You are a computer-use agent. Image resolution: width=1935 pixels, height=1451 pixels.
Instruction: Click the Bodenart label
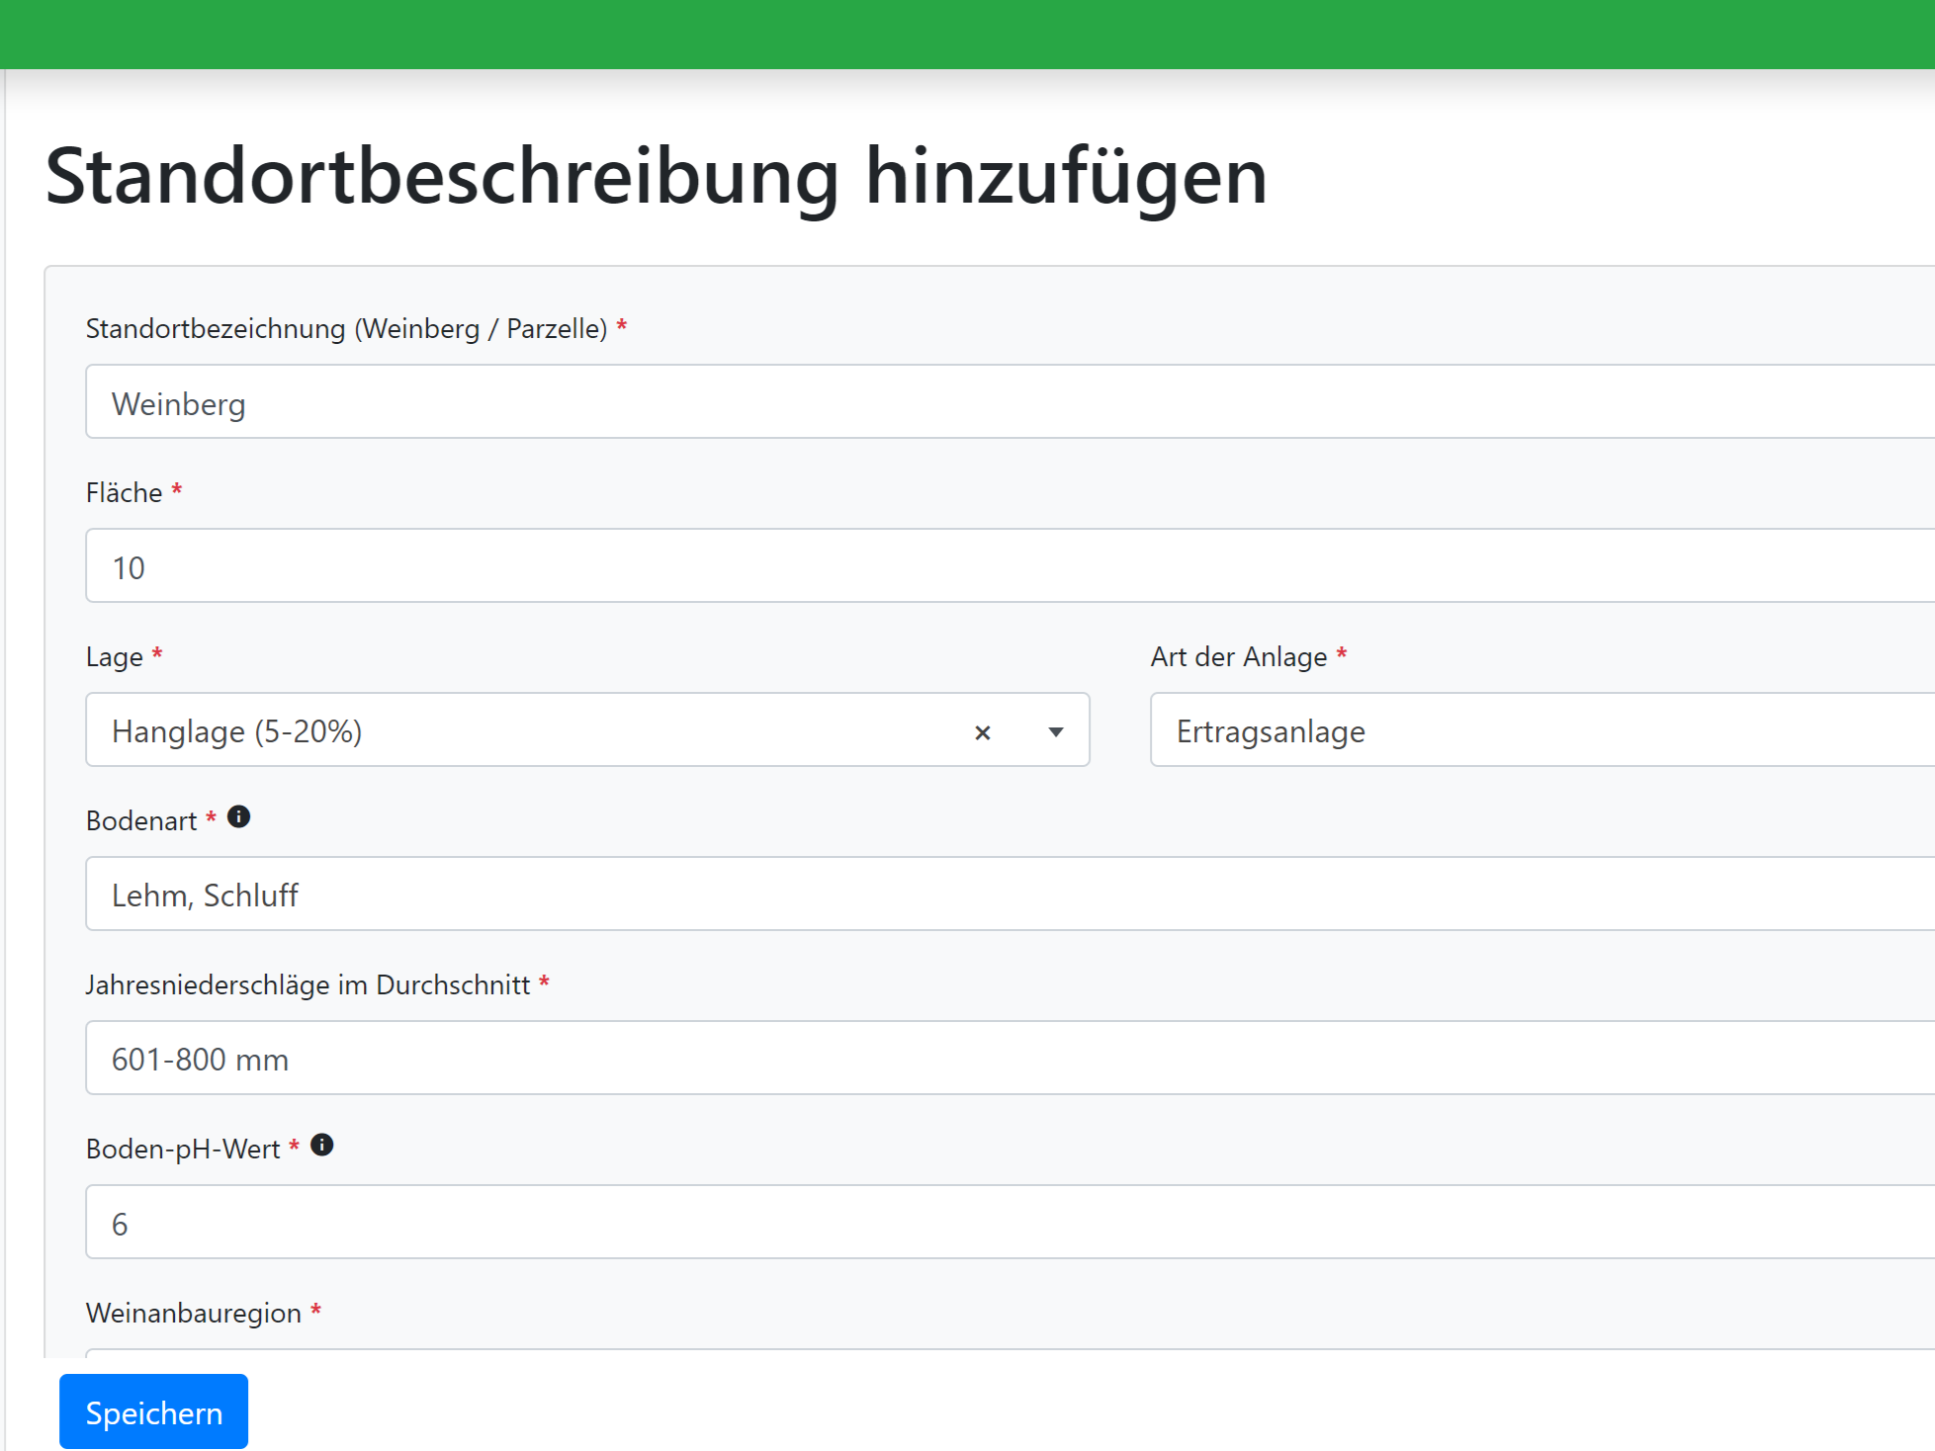pos(141,820)
